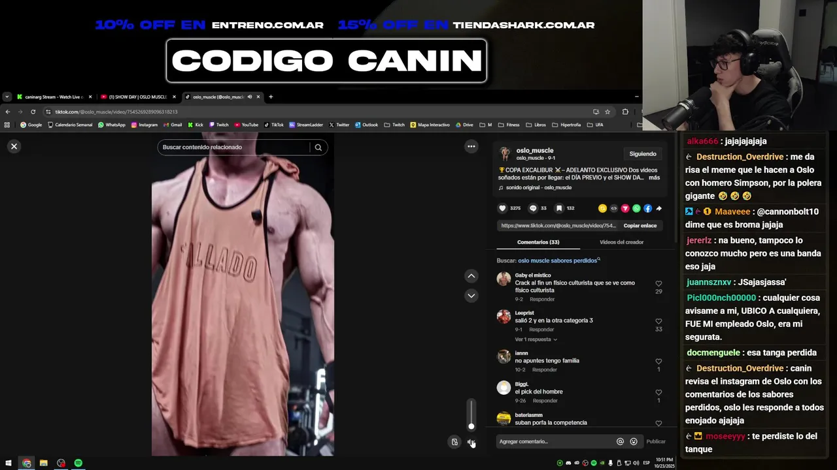Open File Explorer from the taskbar
The image size is (837, 470).
pos(44,463)
